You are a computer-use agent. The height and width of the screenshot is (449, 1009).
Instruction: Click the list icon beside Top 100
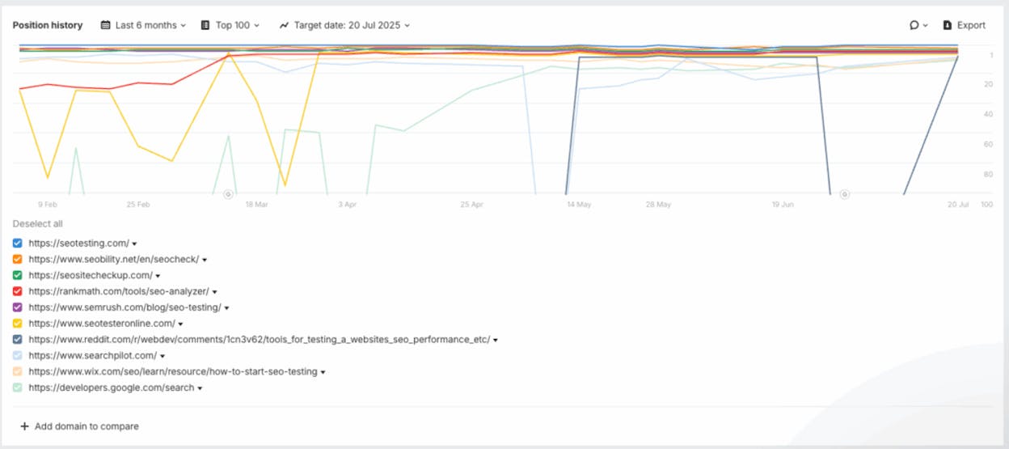click(205, 25)
